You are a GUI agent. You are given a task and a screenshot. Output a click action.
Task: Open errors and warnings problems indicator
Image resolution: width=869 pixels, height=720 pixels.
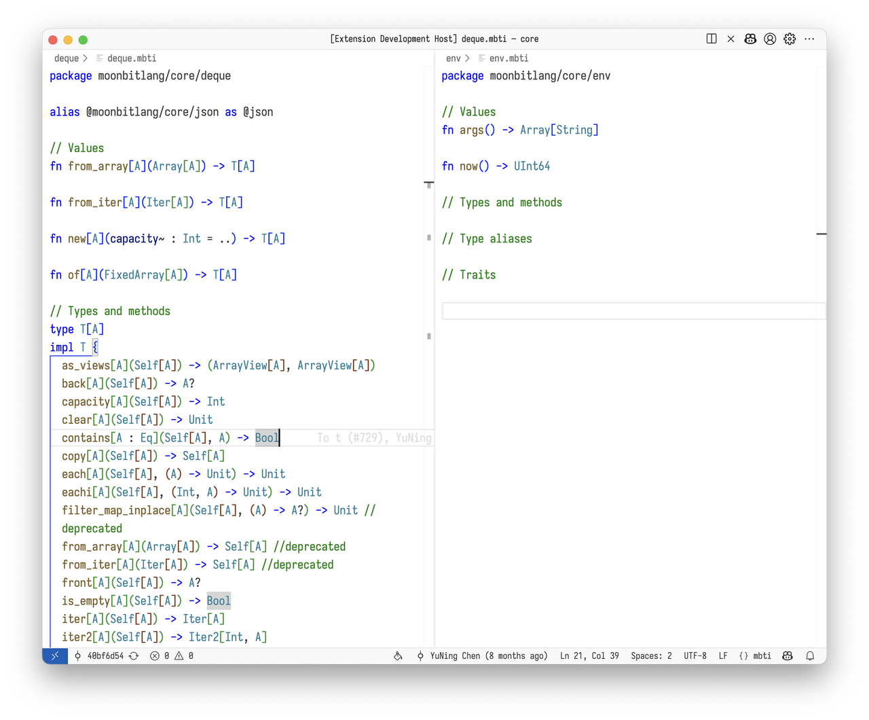pyautogui.click(x=172, y=655)
